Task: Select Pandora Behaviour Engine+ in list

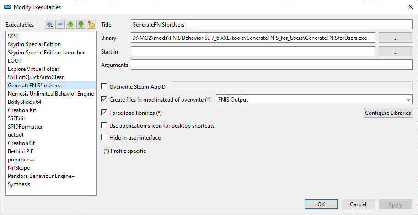Action: 51,176
